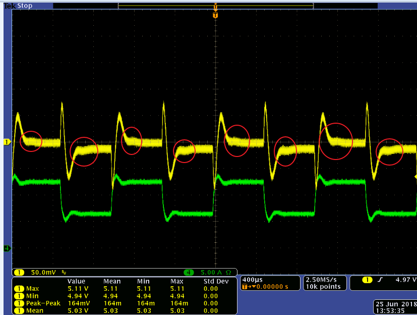
Task: Click the rising edge trigger slope icon
Action: click(380, 280)
